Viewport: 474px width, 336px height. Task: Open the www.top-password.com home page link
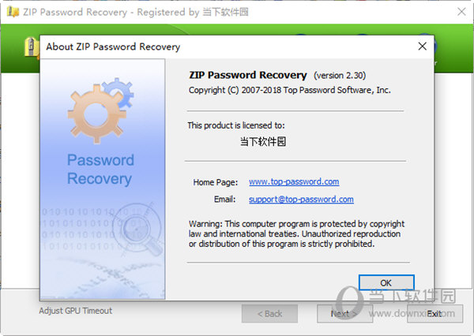[x=294, y=181]
